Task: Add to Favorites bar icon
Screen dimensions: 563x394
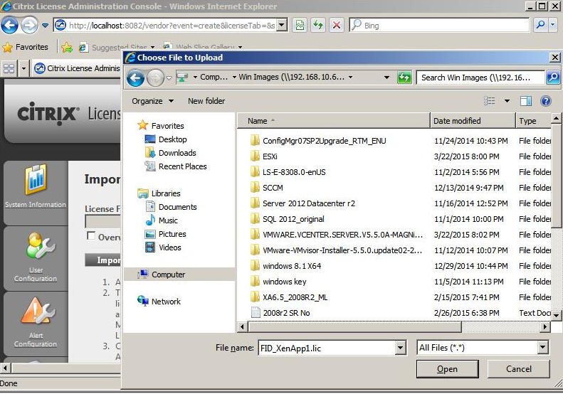Action: [x=66, y=47]
